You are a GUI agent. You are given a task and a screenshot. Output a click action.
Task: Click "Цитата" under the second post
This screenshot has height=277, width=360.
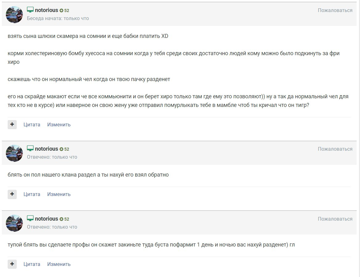click(32, 194)
